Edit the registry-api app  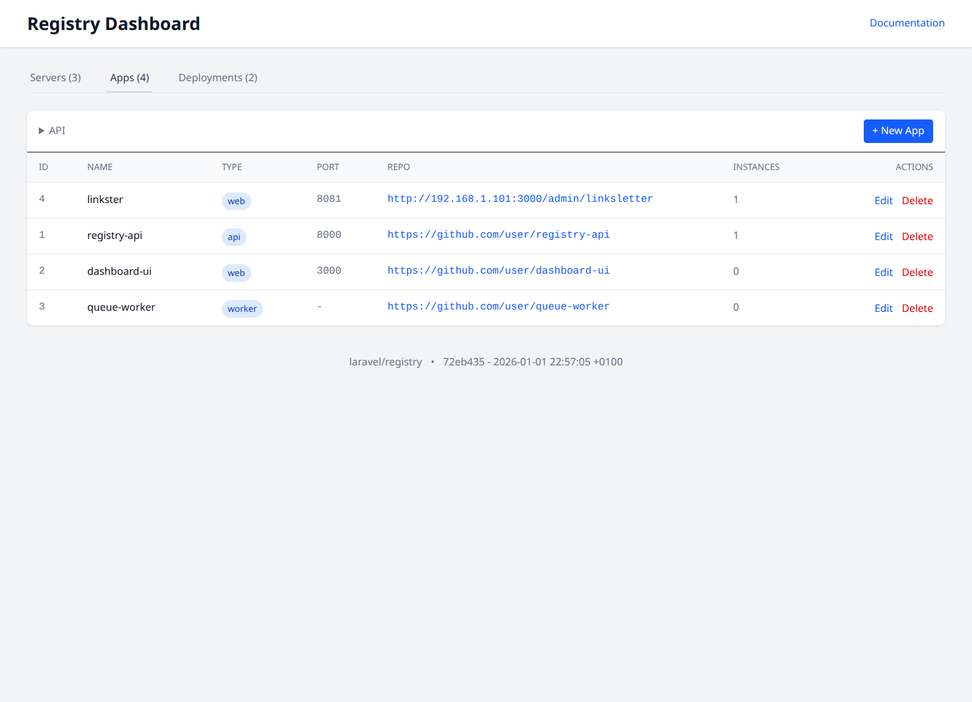coord(883,237)
